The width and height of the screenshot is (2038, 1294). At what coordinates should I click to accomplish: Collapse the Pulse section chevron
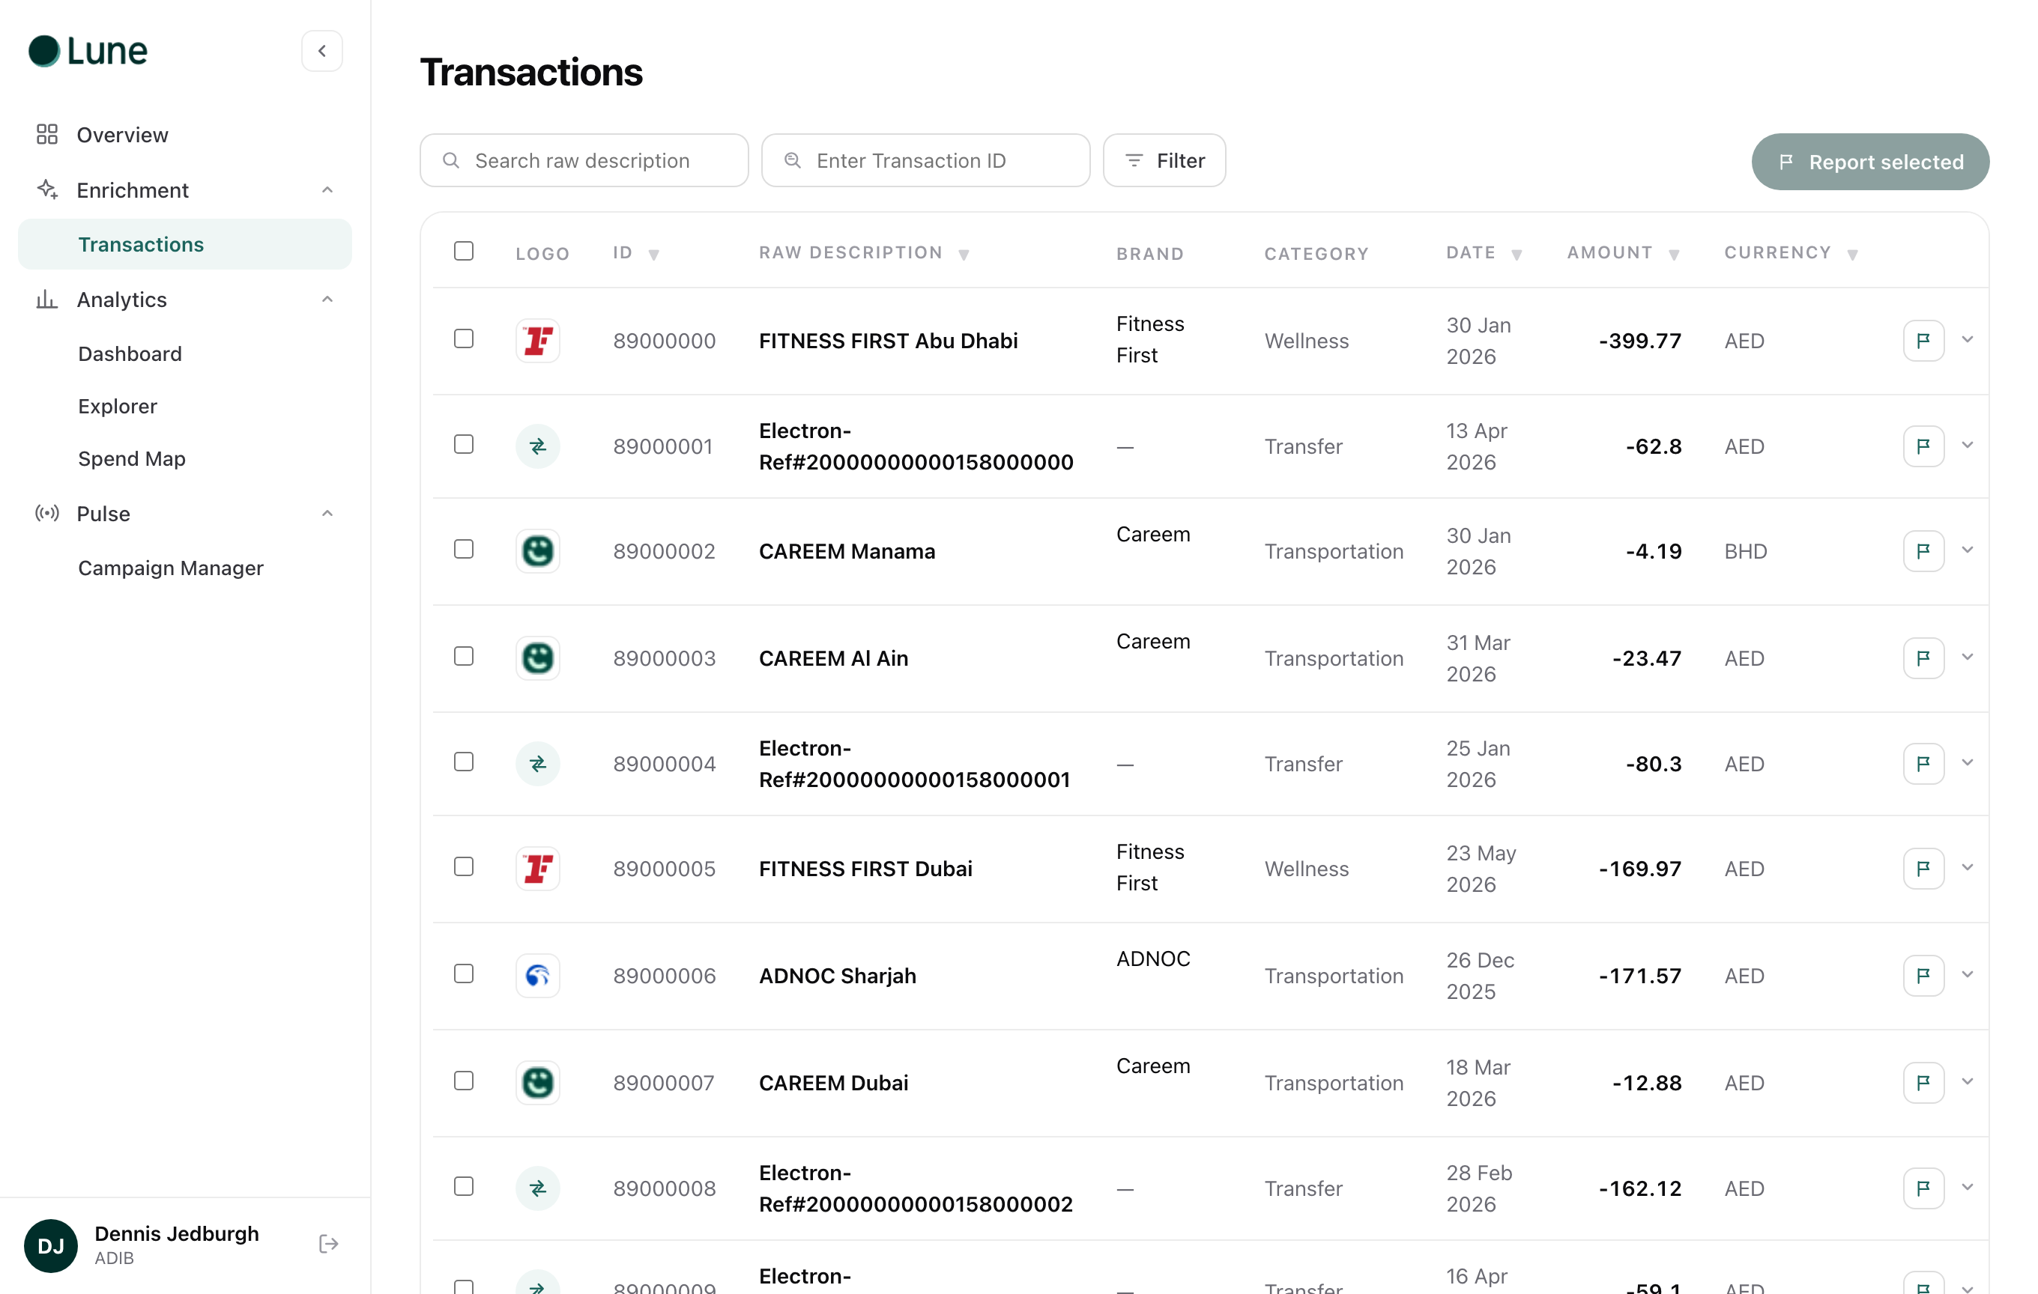point(327,512)
